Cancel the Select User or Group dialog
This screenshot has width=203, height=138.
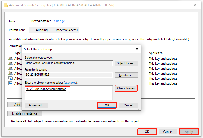pos(128,105)
